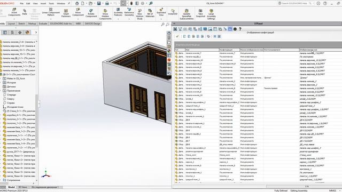
Task: Select the Mate tool
Action: click(25, 12)
